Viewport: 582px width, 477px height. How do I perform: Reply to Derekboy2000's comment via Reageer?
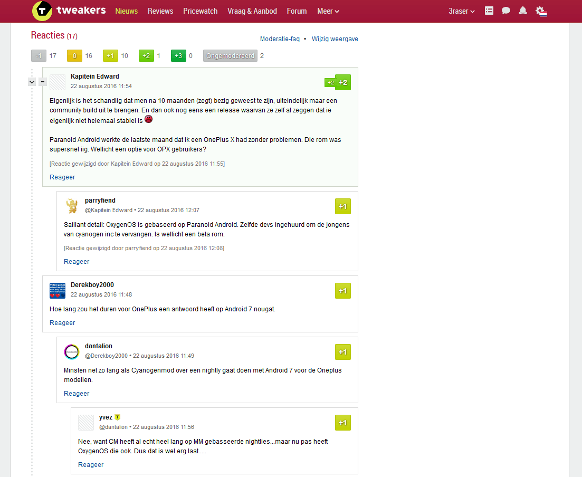pos(62,322)
